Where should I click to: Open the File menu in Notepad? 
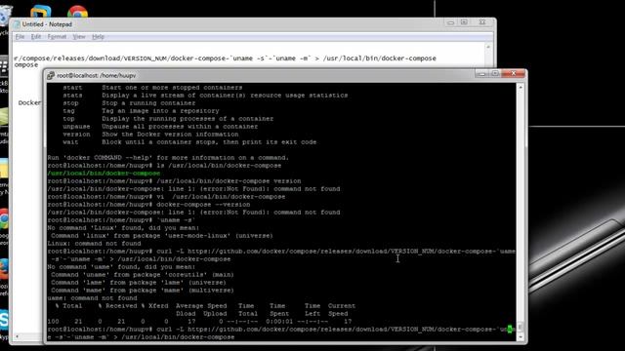[x=20, y=37]
